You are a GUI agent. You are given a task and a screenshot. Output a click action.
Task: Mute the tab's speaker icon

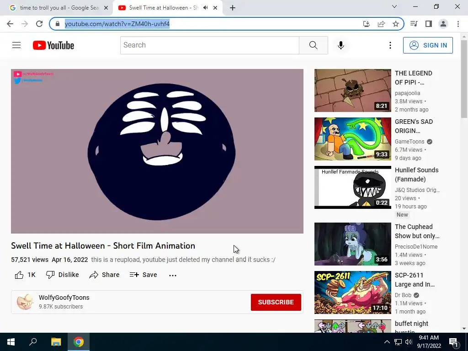[x=205, y=8]
